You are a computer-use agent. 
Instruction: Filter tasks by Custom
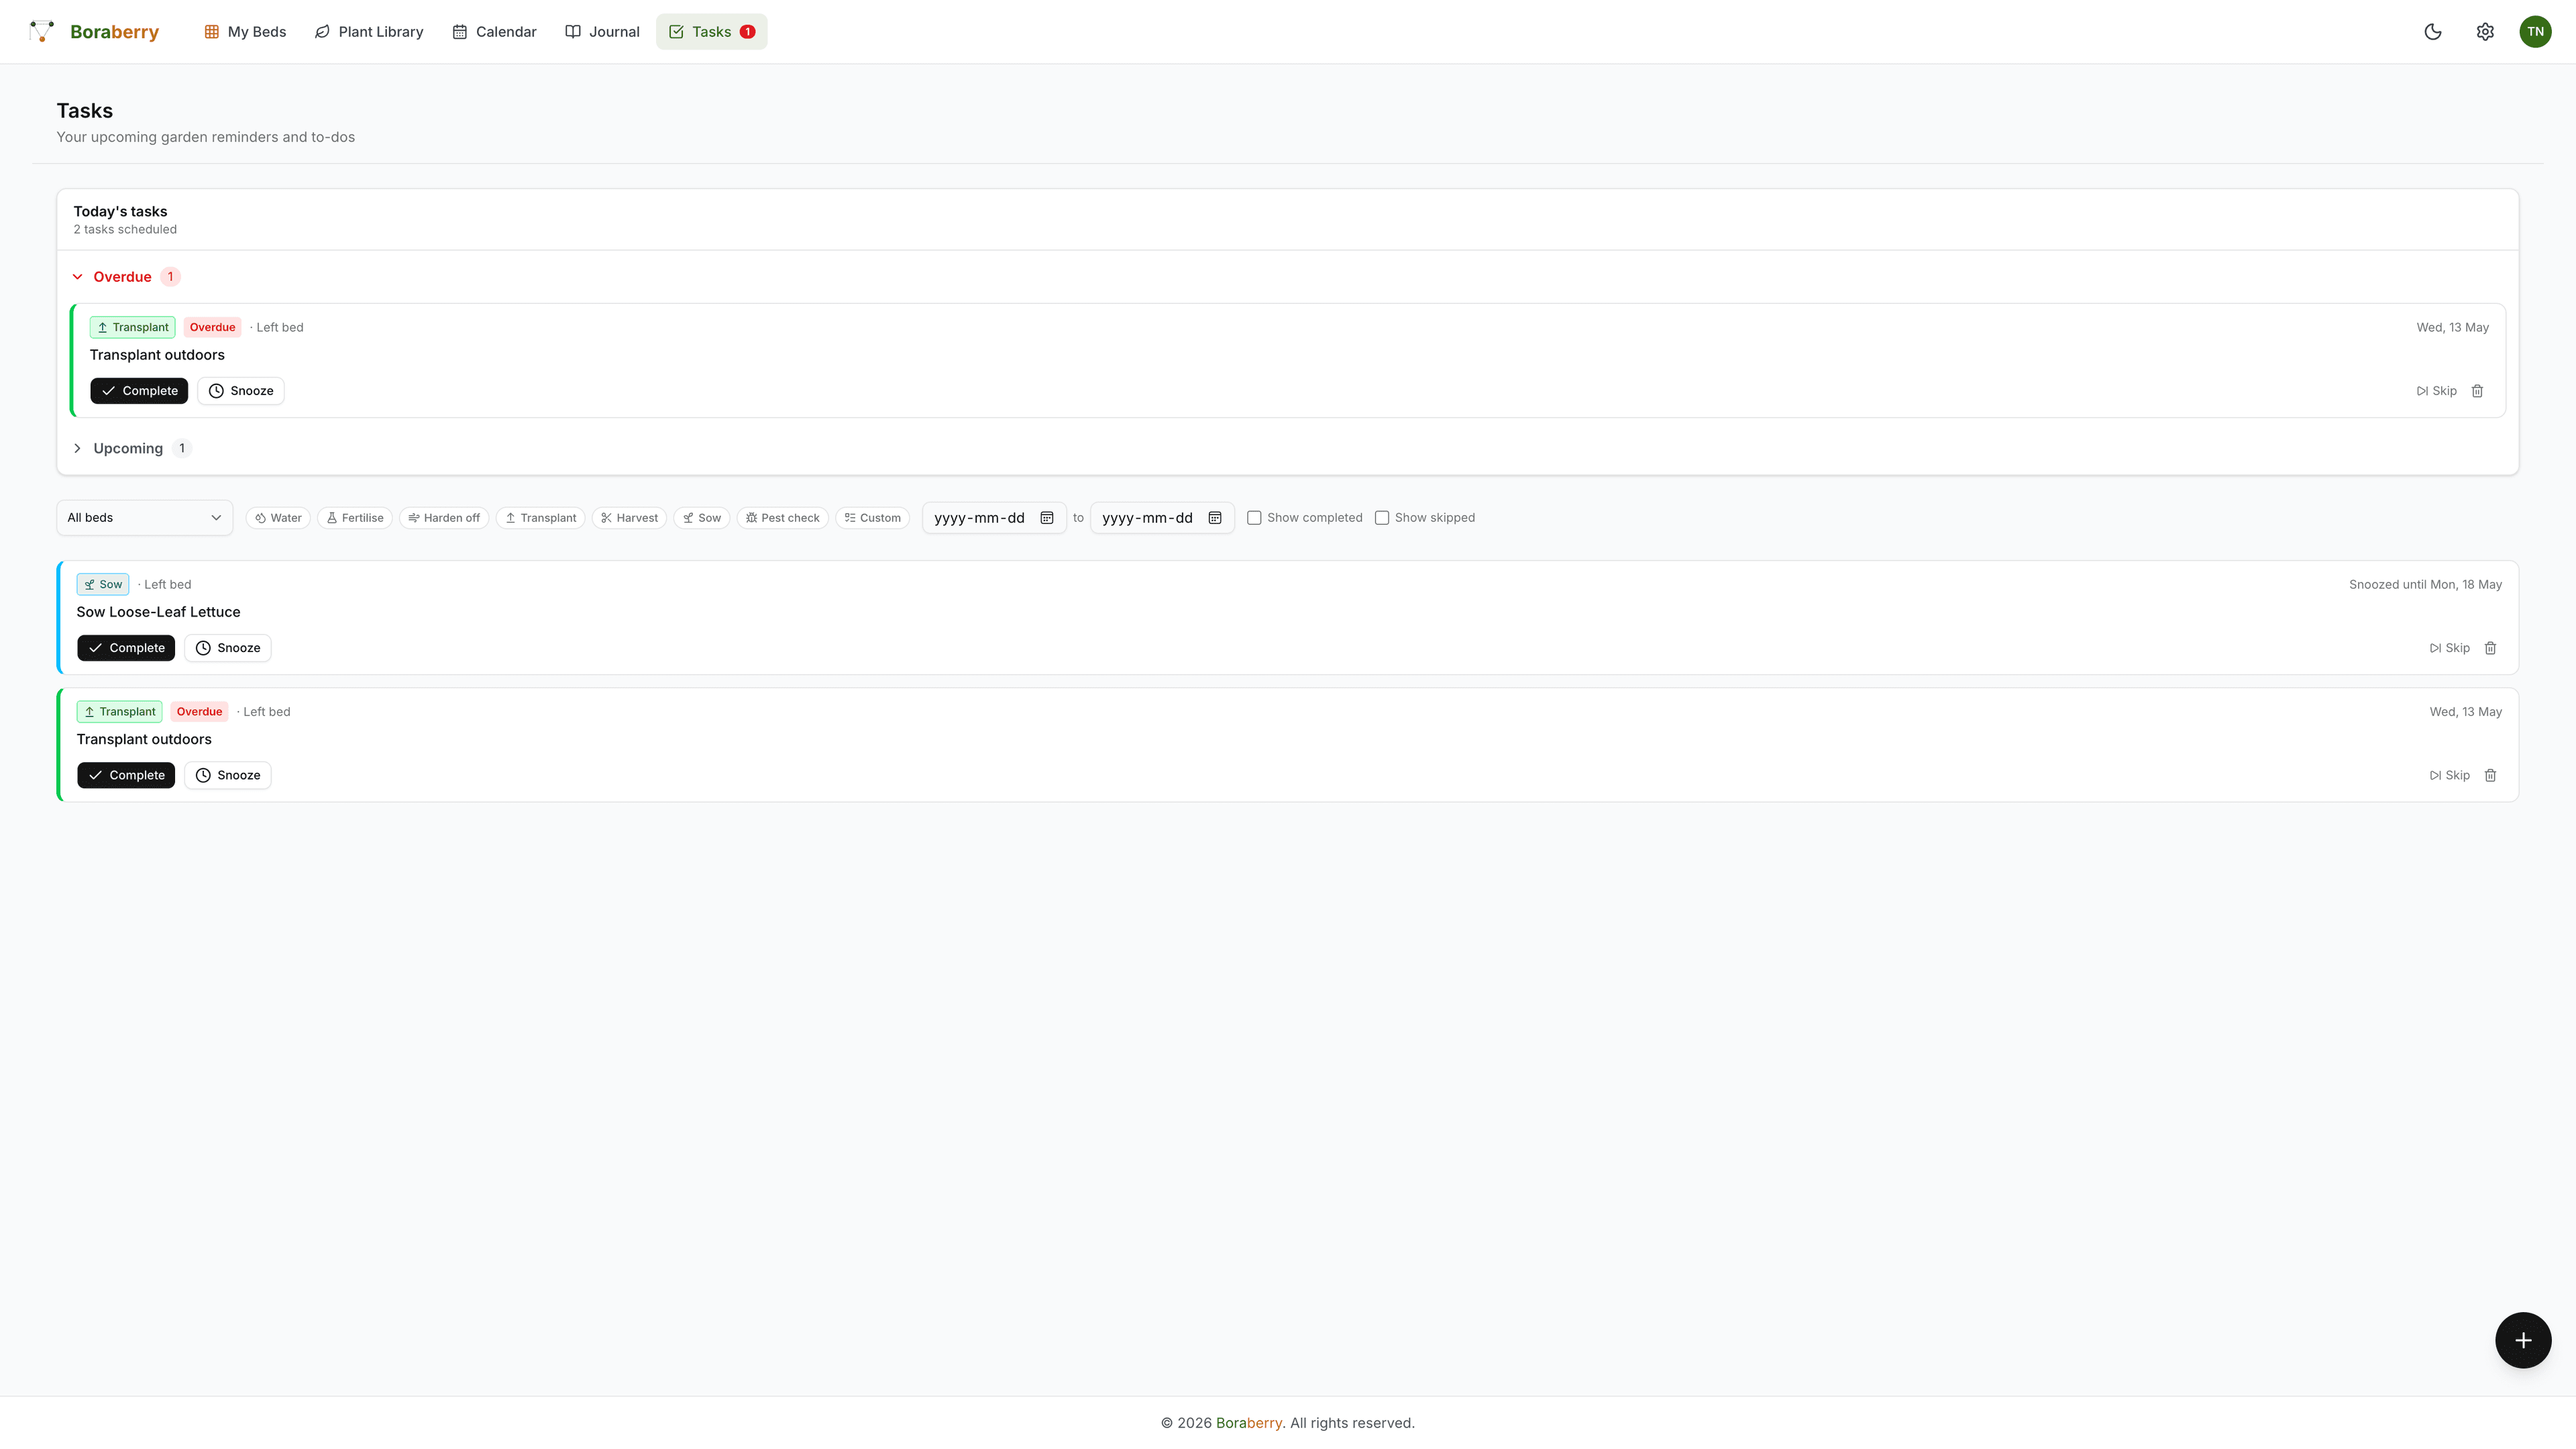[872, 518]
